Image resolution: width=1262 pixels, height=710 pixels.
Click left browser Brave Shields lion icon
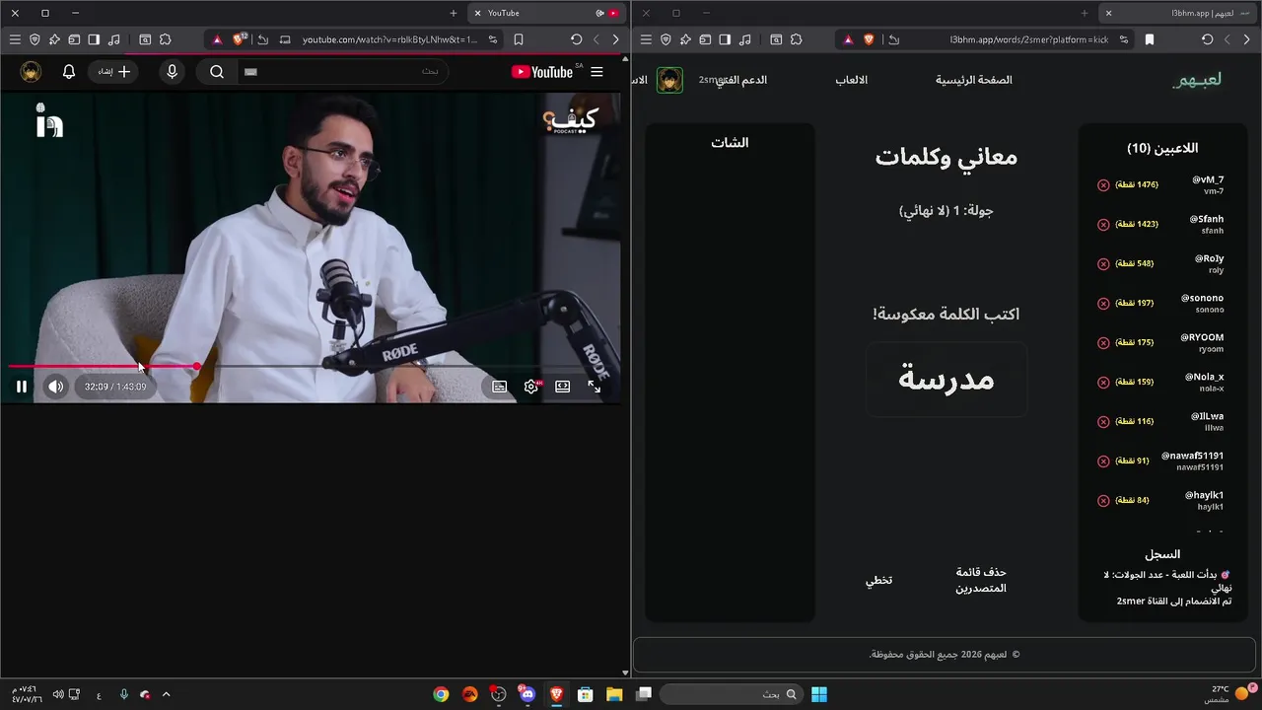coord(238,39)
